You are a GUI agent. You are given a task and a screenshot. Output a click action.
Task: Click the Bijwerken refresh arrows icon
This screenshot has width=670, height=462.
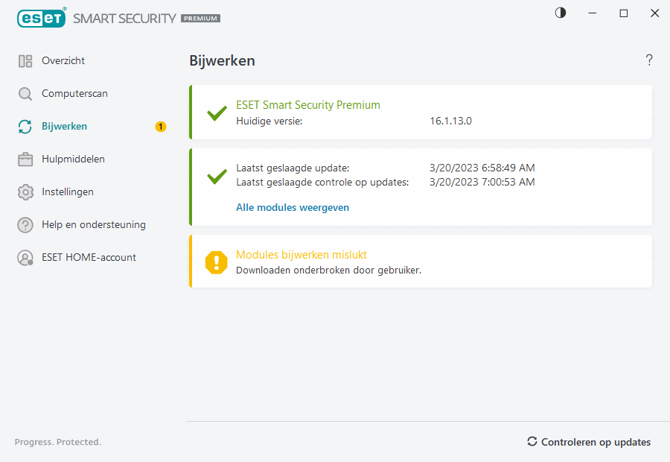coord(25,127)
